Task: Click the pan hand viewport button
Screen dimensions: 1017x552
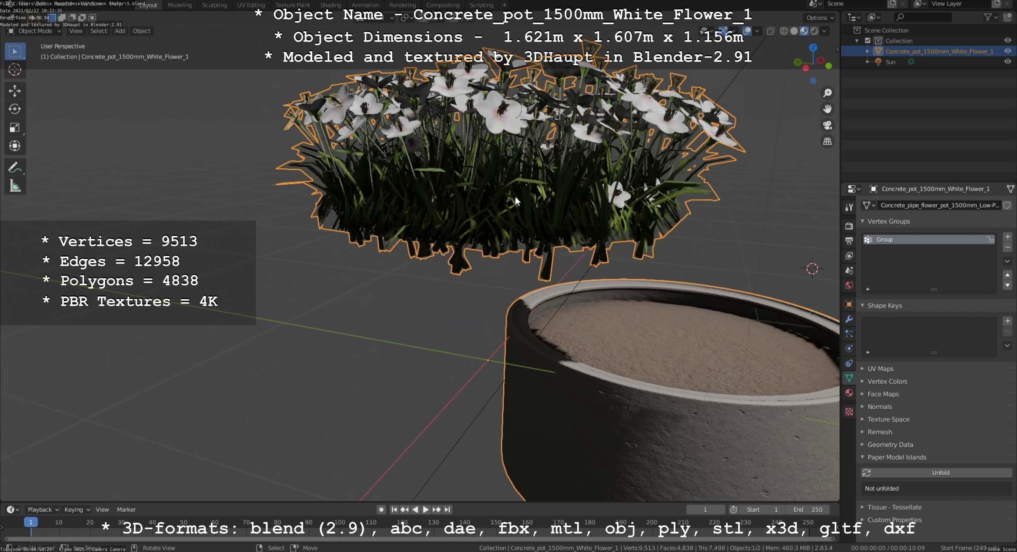Action: pos(828,109)
